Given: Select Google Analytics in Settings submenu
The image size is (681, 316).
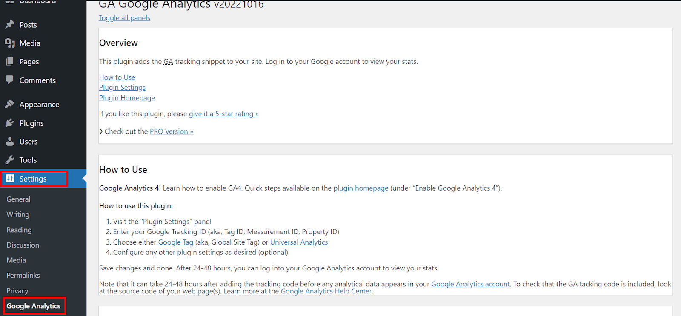Looking at the screenshot, I should [34, 306].
